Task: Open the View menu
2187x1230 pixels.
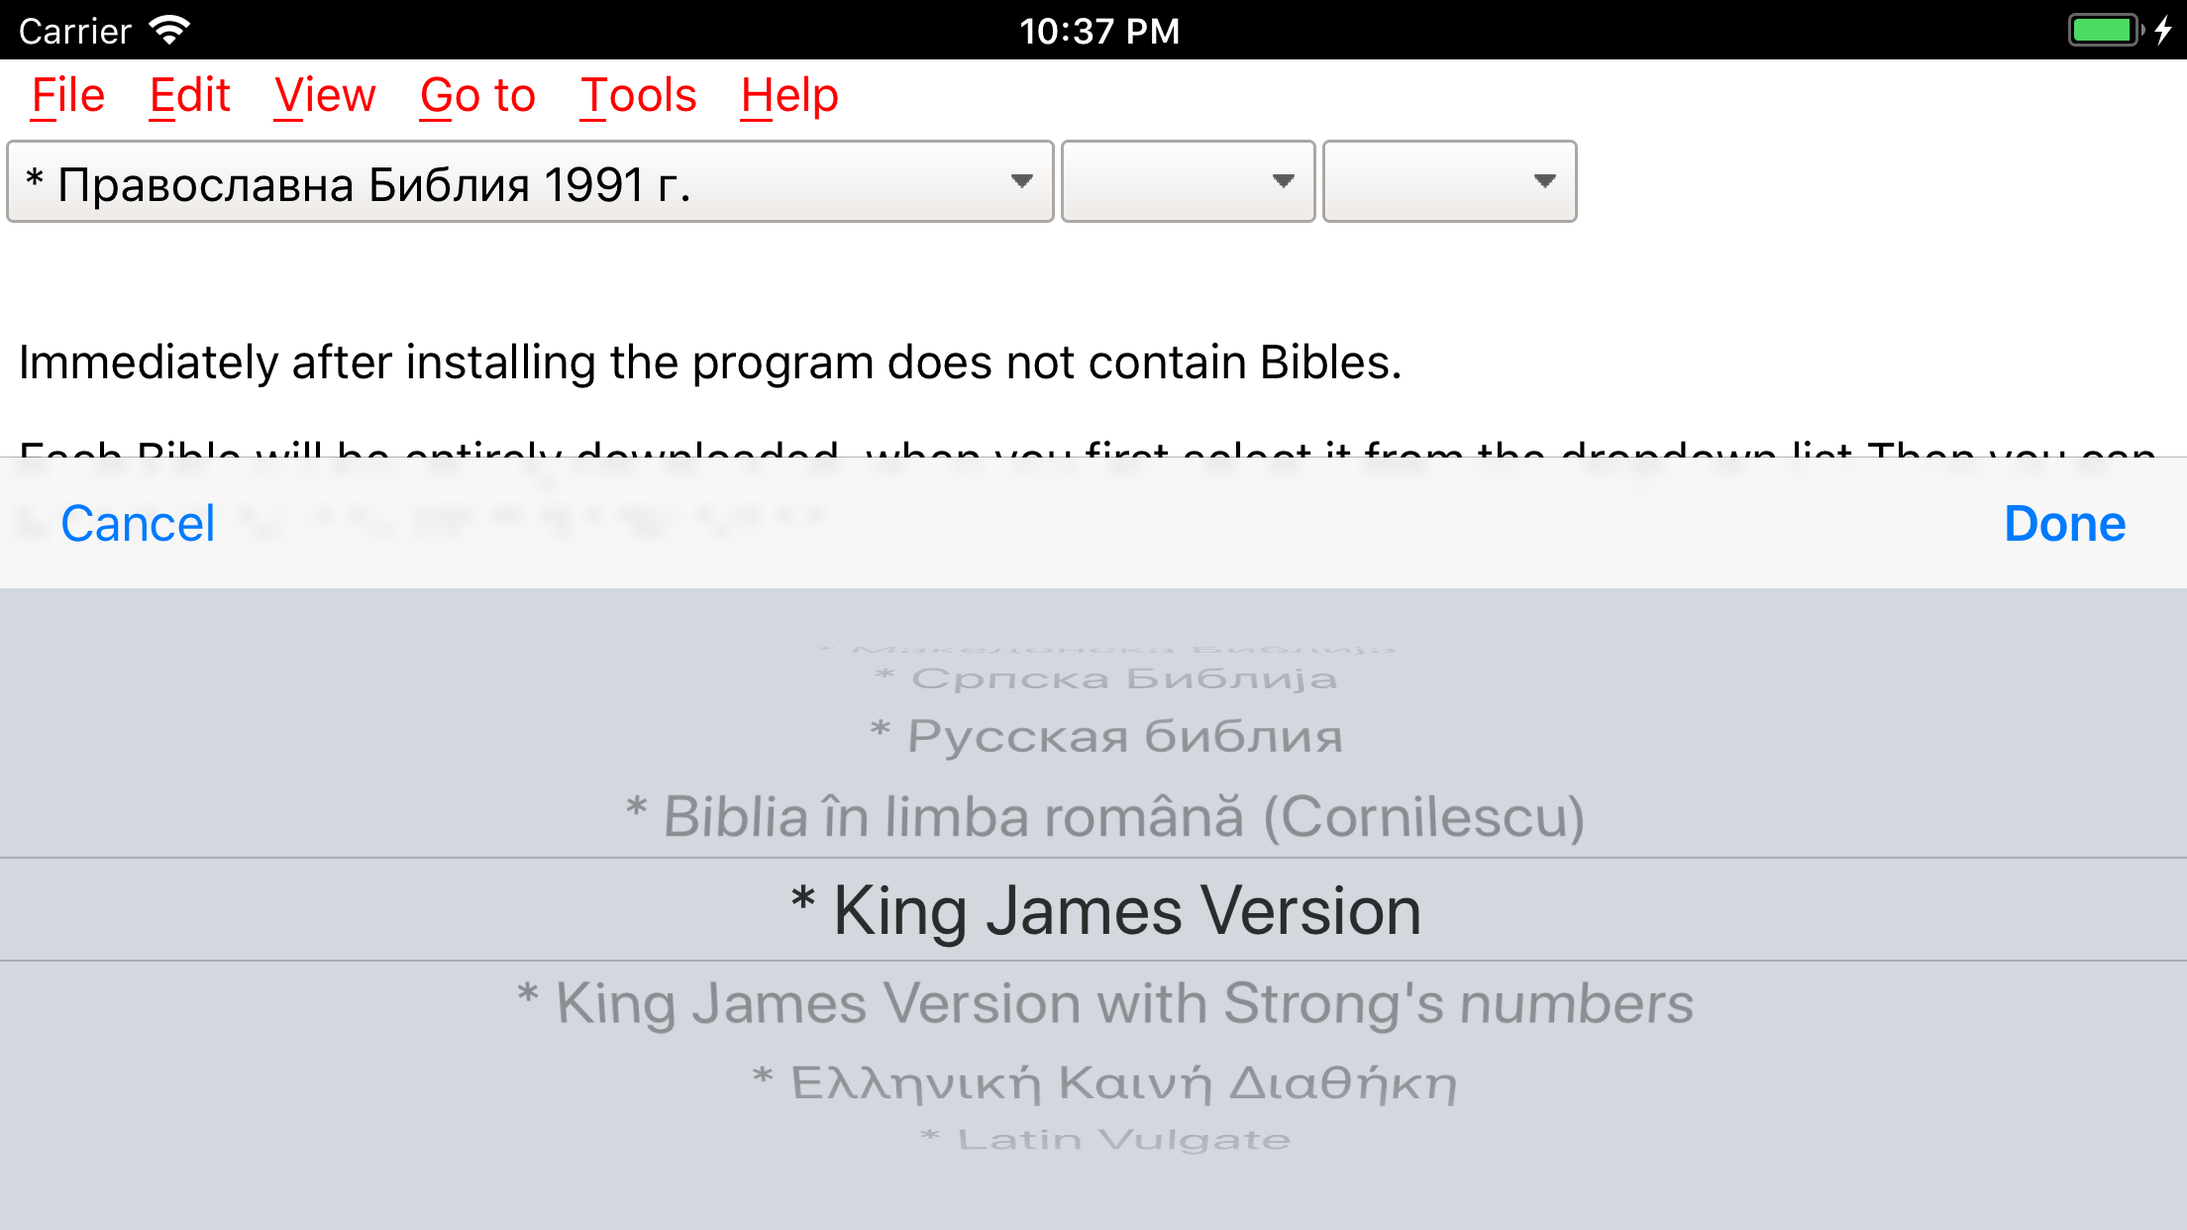Action: [x=325, y=96]
